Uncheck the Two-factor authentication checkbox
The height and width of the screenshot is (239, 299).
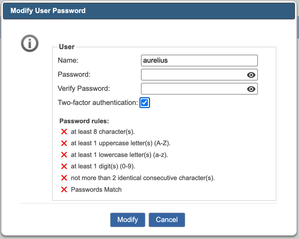tap(144, 103)
